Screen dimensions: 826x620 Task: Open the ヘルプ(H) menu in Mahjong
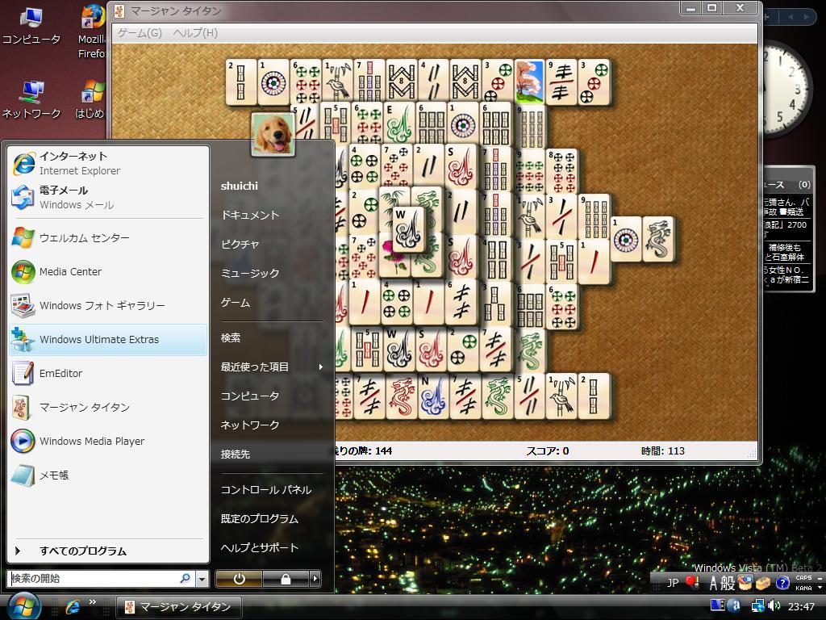point(195,32)
